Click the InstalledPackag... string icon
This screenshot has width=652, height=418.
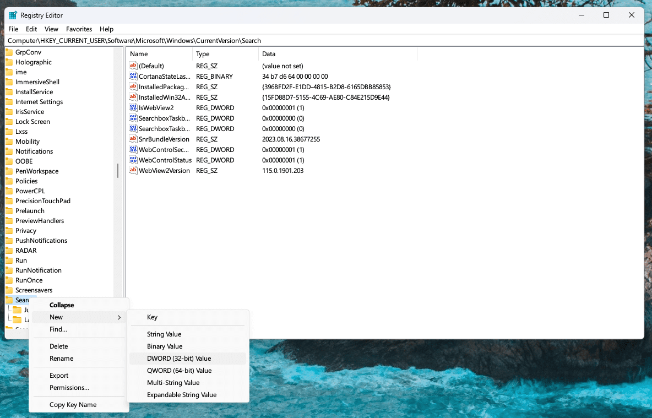(x=133, y=86)
